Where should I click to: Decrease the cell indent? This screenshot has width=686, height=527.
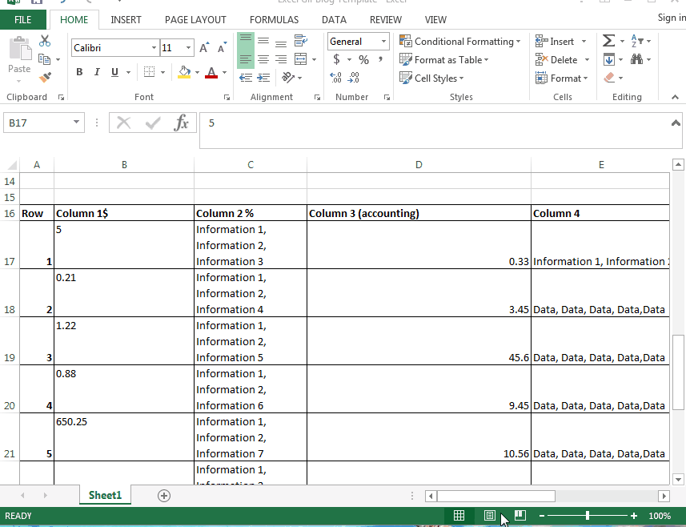246,78
